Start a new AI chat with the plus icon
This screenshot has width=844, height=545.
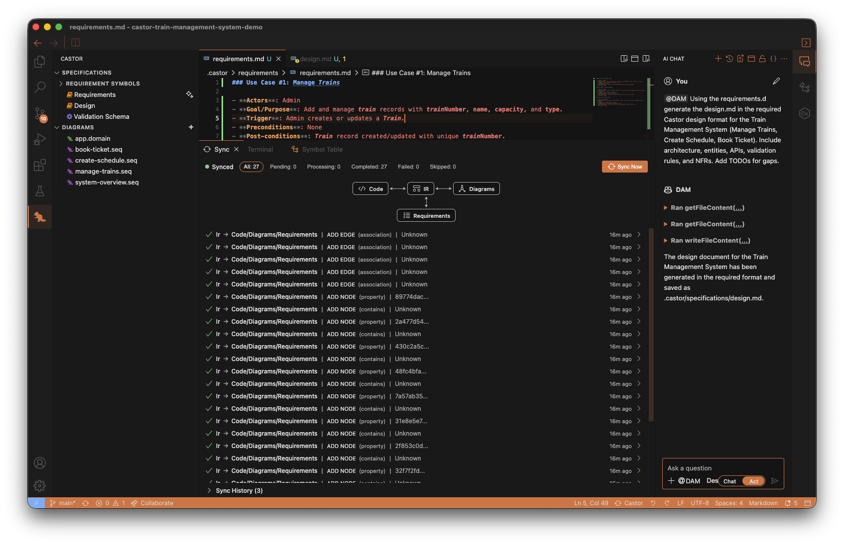[719, 59]
